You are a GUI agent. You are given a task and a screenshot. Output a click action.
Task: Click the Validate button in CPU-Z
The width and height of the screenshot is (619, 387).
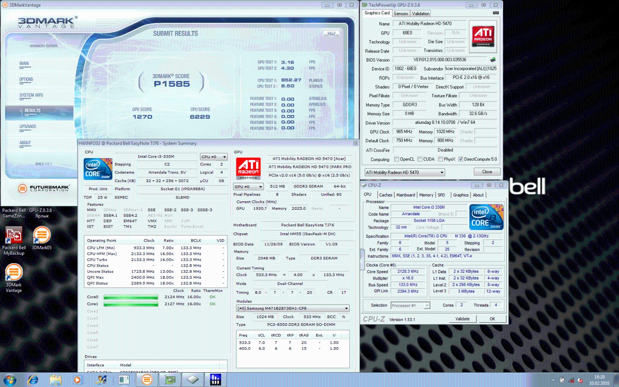pyautogui.click(x=462, y=319)
